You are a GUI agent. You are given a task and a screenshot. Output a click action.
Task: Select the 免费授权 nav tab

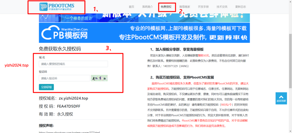166,7
